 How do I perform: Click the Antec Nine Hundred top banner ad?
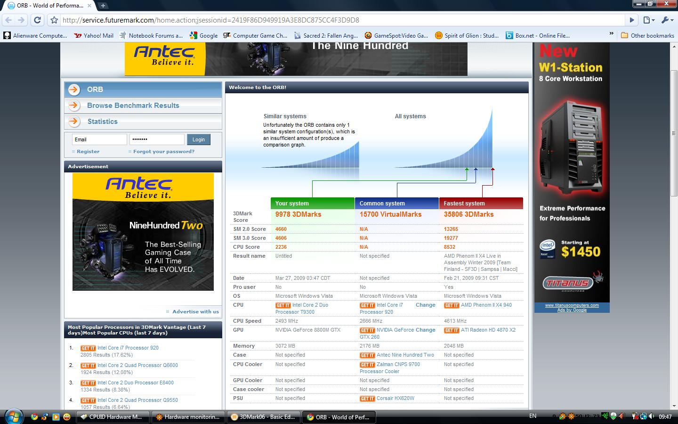pos(296,59)
